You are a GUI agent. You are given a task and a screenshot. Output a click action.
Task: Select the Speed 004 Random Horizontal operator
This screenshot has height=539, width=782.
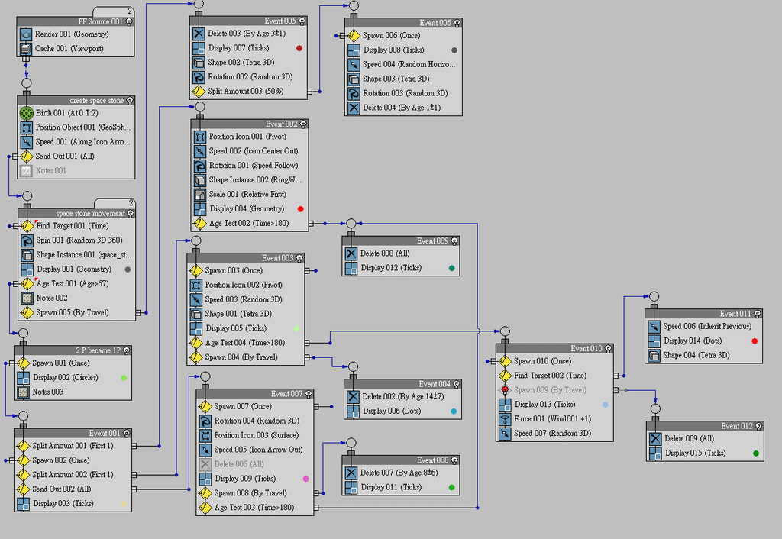coord(403,65)
